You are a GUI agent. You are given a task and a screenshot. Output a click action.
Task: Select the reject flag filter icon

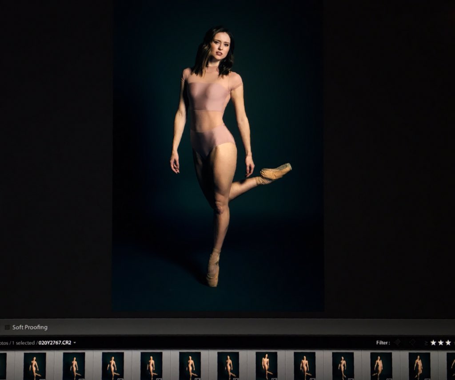point(412,343)
